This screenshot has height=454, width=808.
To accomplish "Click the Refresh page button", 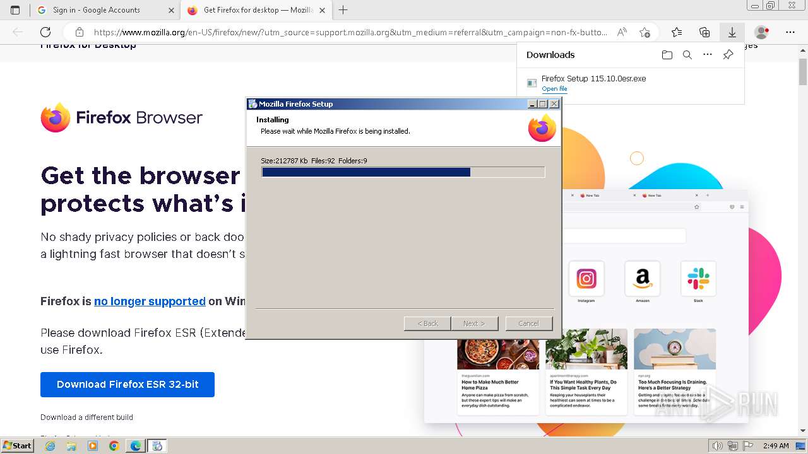I will click(45, 32).
